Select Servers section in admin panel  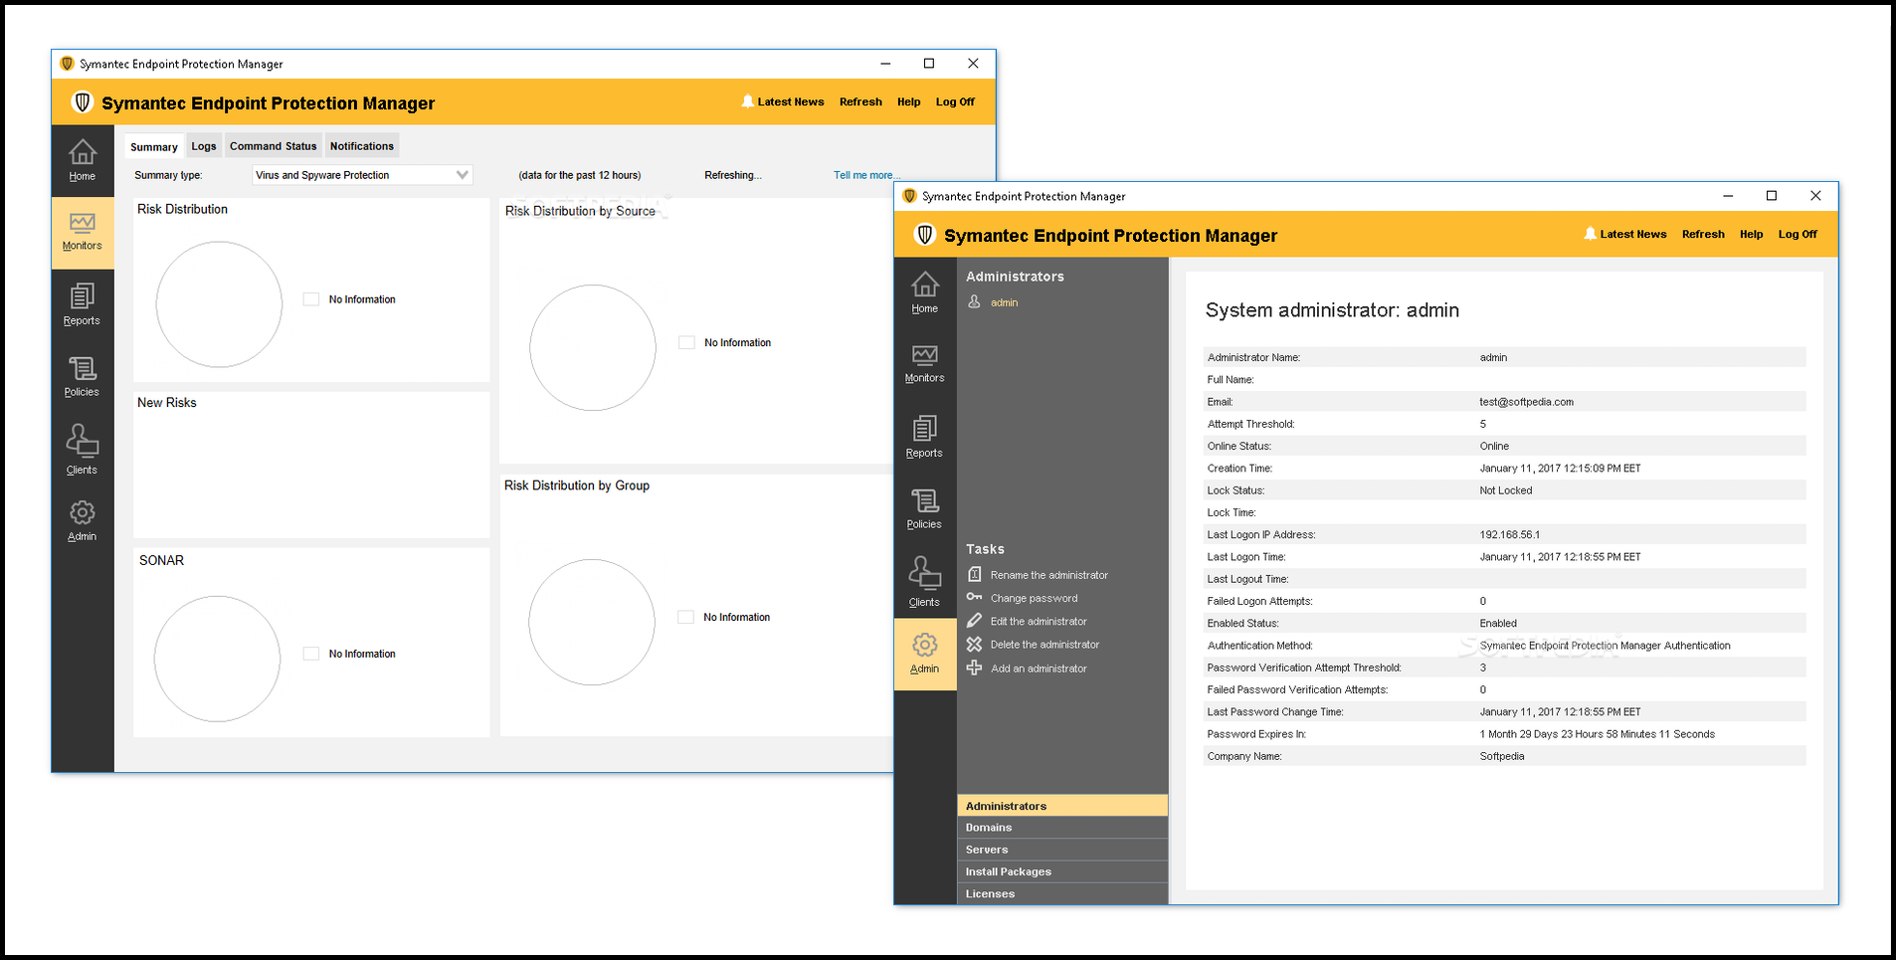(x=1062, y=850)
